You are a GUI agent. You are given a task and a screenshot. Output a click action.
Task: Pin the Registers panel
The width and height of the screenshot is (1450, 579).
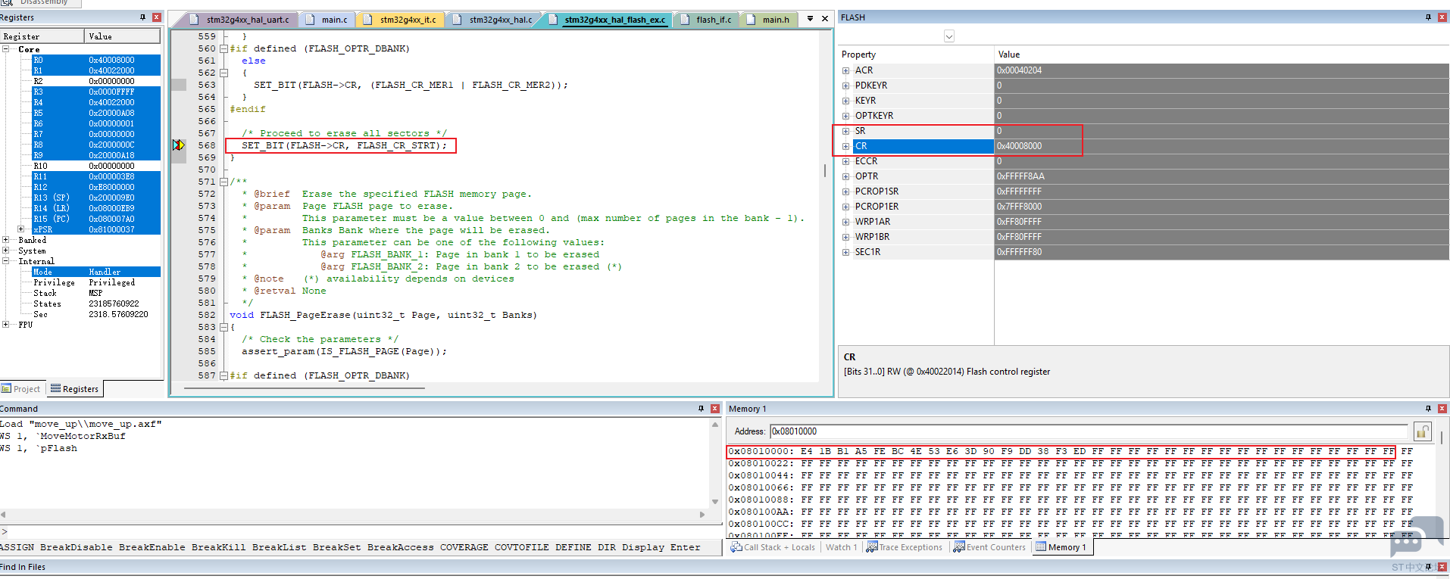click(x=142, y=17)
